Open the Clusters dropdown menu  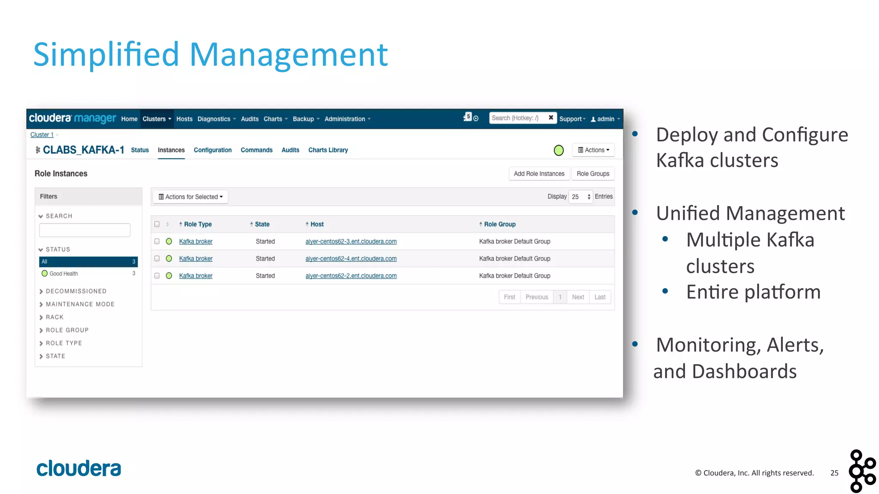(157, 119)
